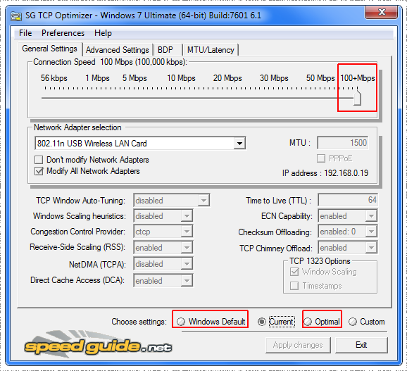Image resolution: width=407 pixels, height=371 pixels.
Task: Expand TCP Window Auto-Tuning dropdown
Action: pyautogui.click(x=203, y=201)
